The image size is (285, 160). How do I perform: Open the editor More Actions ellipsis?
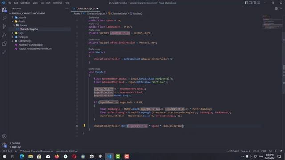[281, 8]
